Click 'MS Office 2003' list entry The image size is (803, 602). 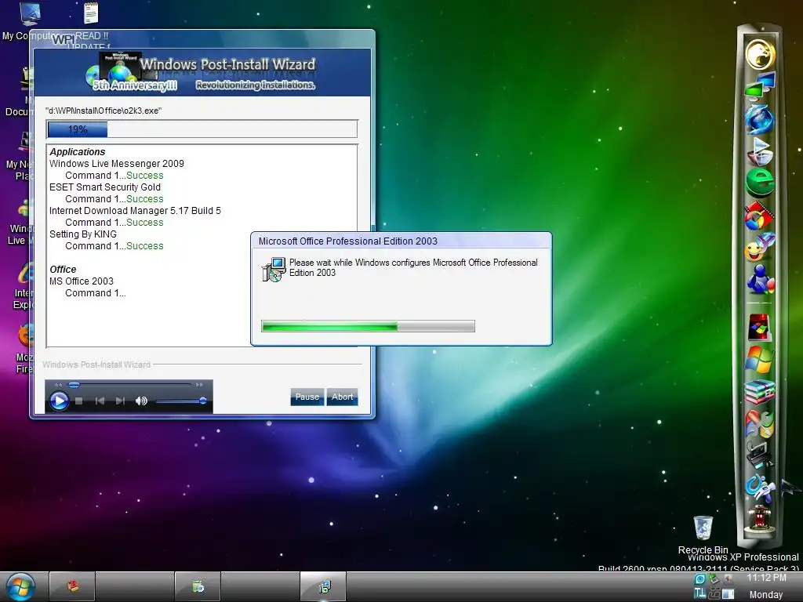click(x=82, y=281)
